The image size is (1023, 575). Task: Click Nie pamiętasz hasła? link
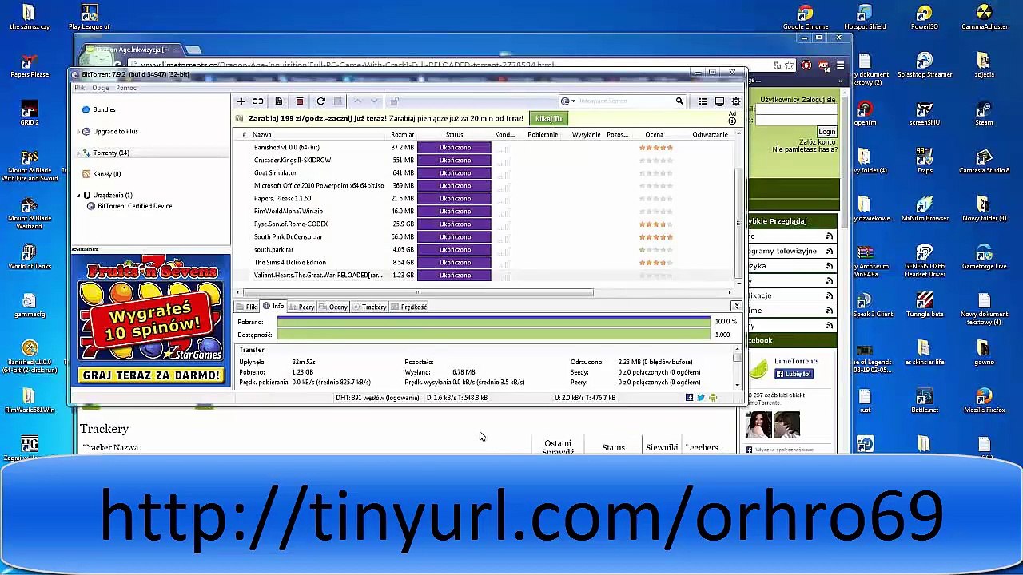805,149
